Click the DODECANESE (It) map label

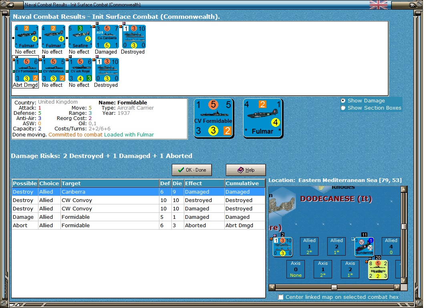336,199
